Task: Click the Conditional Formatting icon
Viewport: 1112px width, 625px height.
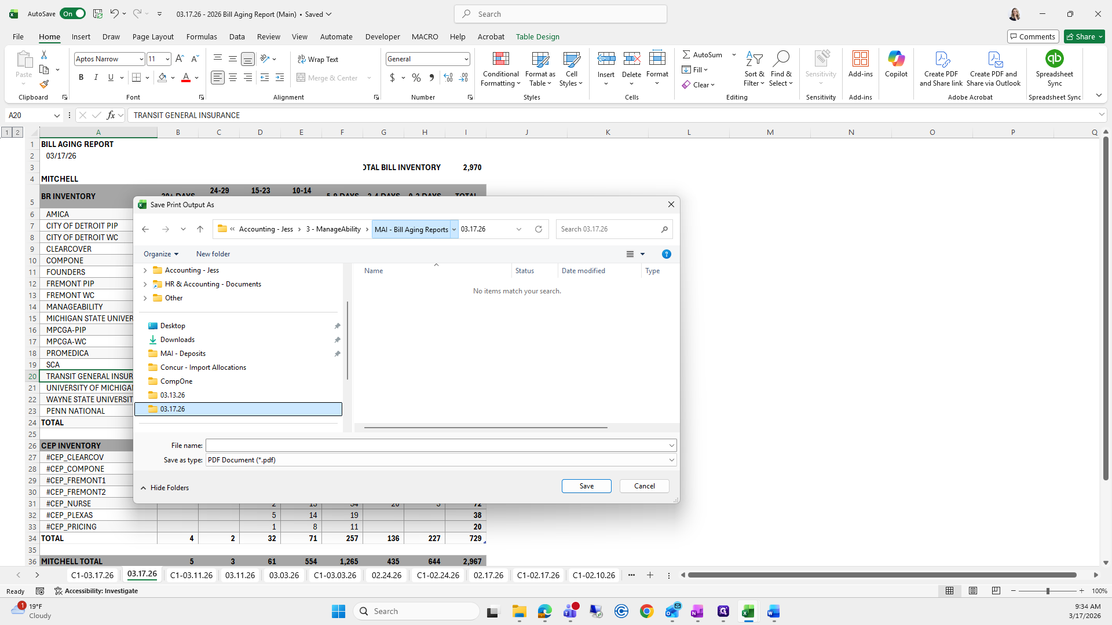Action: [500, 59]
